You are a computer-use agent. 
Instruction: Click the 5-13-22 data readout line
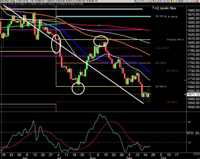42,4
